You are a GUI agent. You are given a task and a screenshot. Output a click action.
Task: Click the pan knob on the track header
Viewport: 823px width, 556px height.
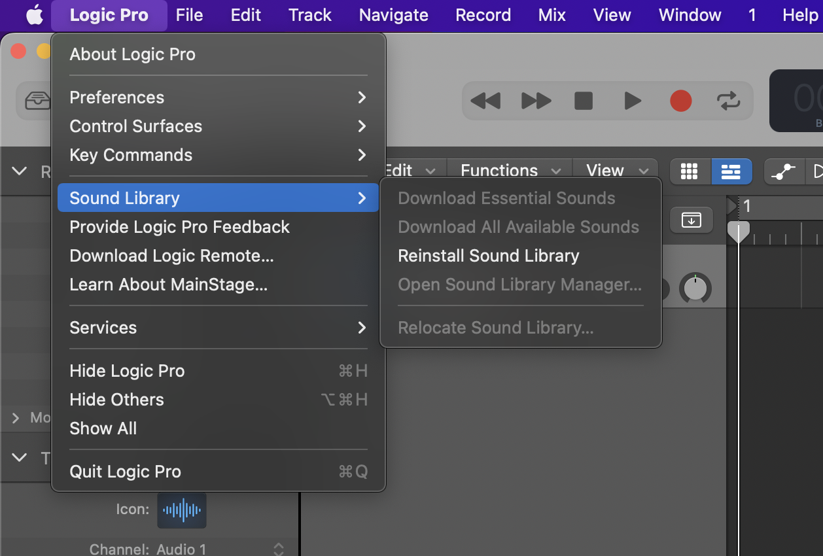[695, 288]
